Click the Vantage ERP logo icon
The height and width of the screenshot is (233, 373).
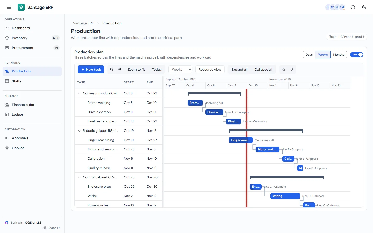point(21,7)
